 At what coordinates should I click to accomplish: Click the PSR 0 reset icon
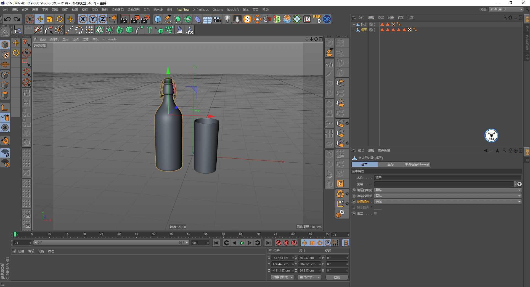pos(317,19)
